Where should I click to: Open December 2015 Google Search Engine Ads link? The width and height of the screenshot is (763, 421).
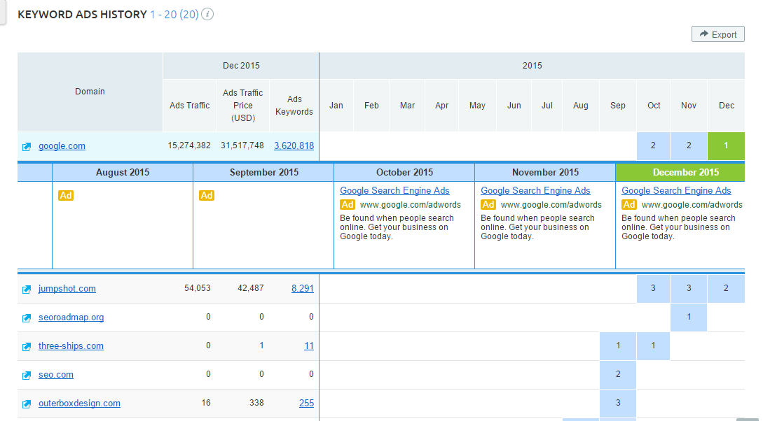(676, 191)
